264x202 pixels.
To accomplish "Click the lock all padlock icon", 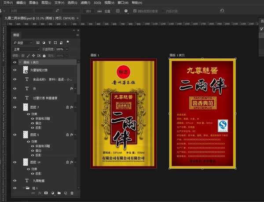I will coord(44,56).
